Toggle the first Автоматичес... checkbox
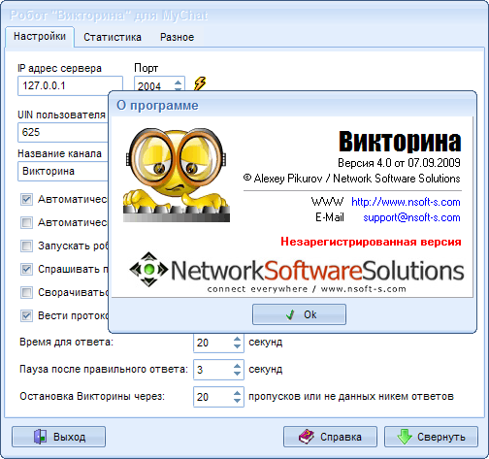This screenshot has height=459, width=489. point(26,199)
